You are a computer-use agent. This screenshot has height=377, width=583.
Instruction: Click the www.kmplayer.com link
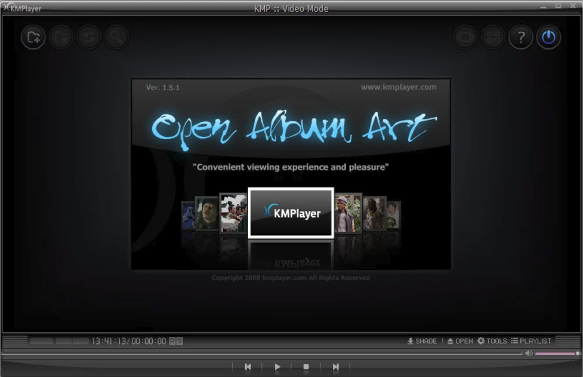tap(398, 87)
